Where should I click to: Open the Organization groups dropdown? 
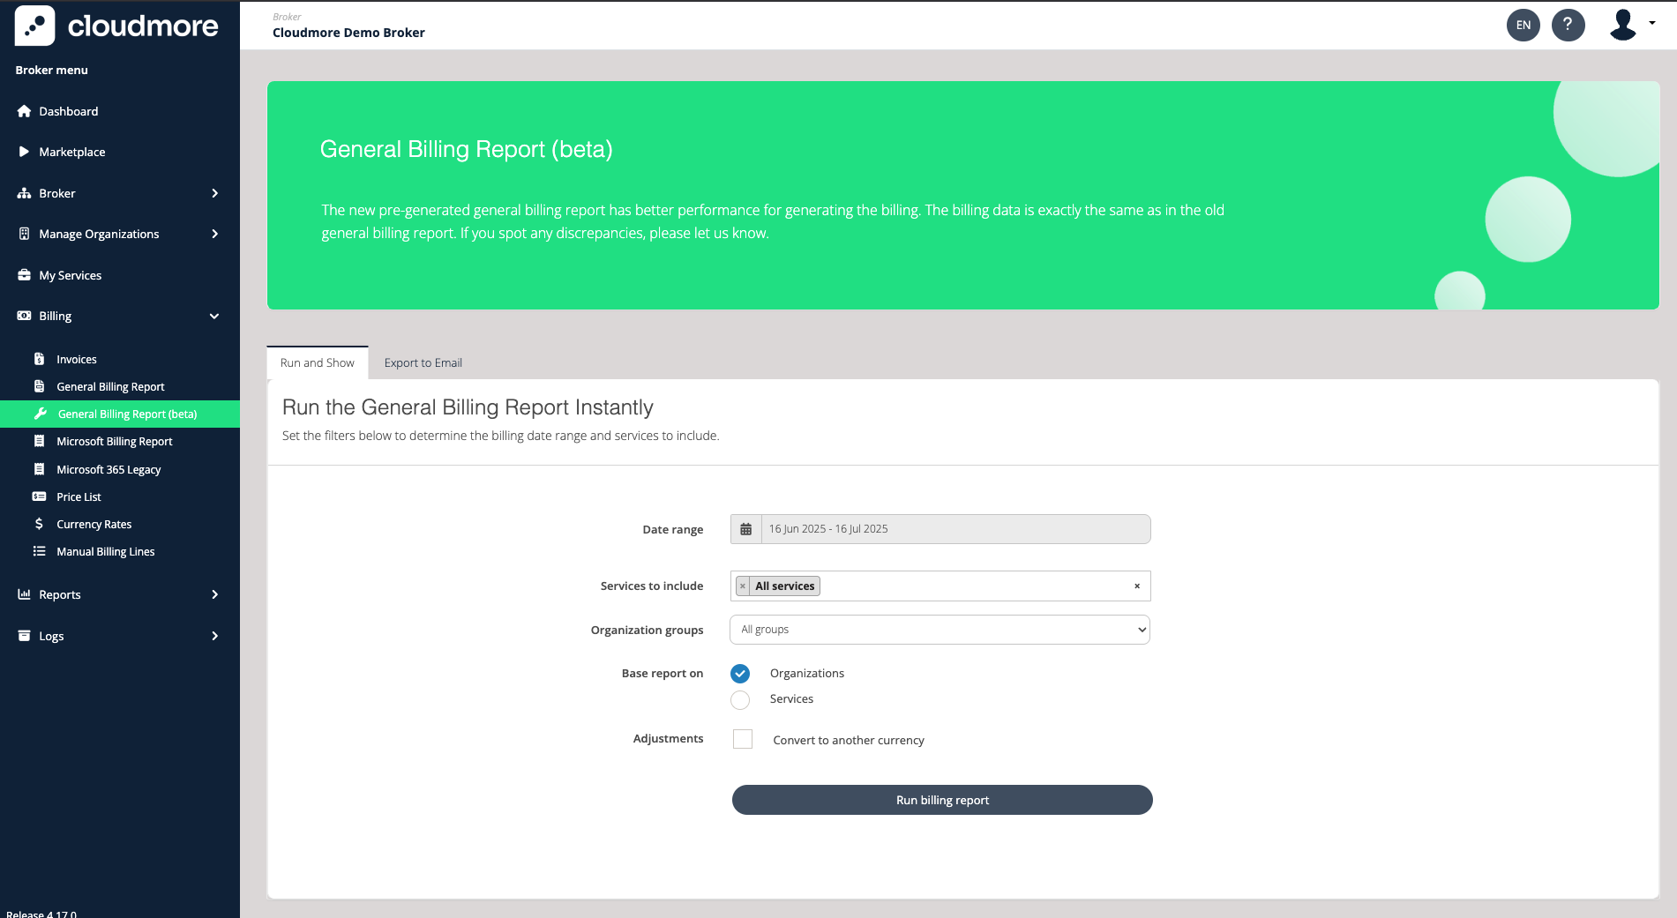point(940,630)
